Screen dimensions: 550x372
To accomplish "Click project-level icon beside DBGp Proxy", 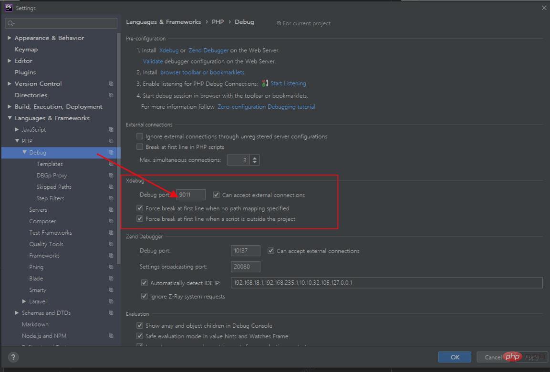I will [111, 176].
